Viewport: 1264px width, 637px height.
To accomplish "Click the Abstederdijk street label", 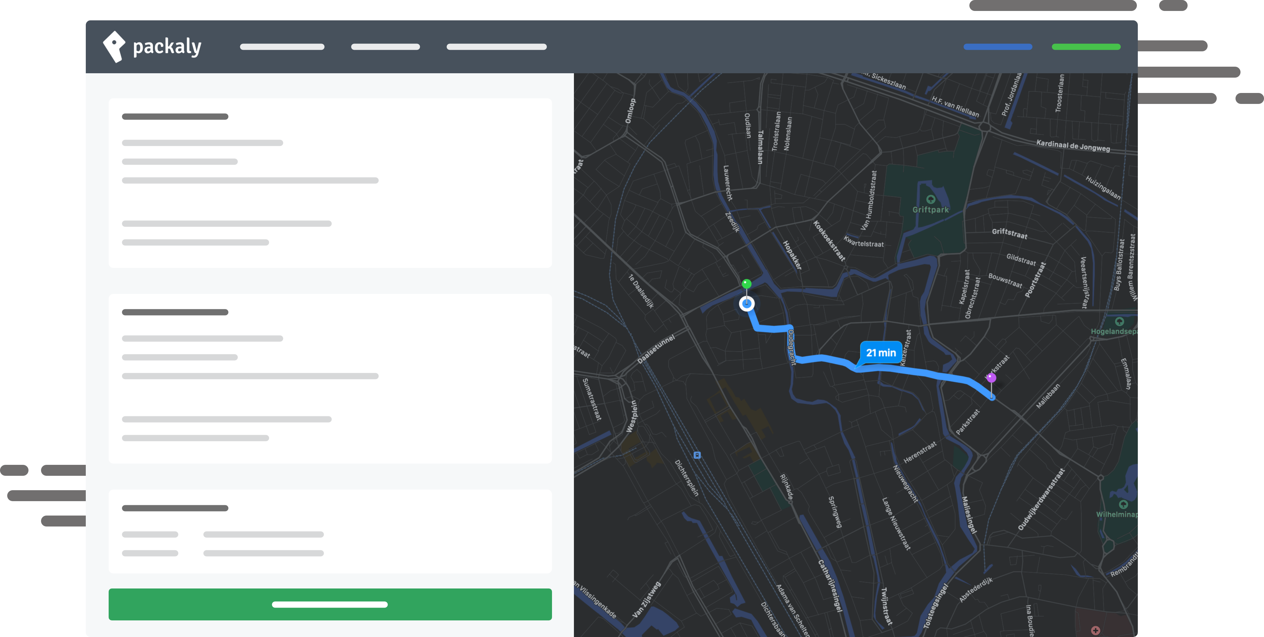I will point(976,589).
